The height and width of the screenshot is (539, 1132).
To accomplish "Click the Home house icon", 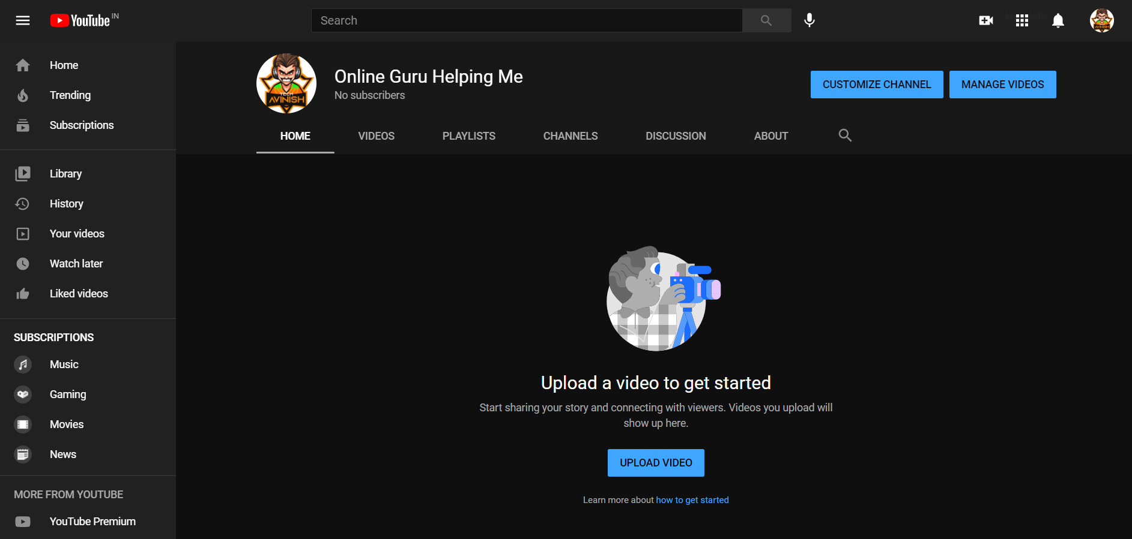I will (x=23, y=65).
